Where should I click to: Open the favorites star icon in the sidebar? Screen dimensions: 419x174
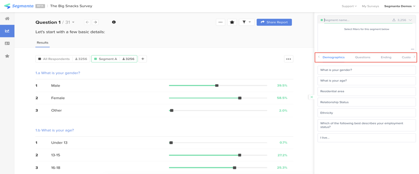point(7,56)
